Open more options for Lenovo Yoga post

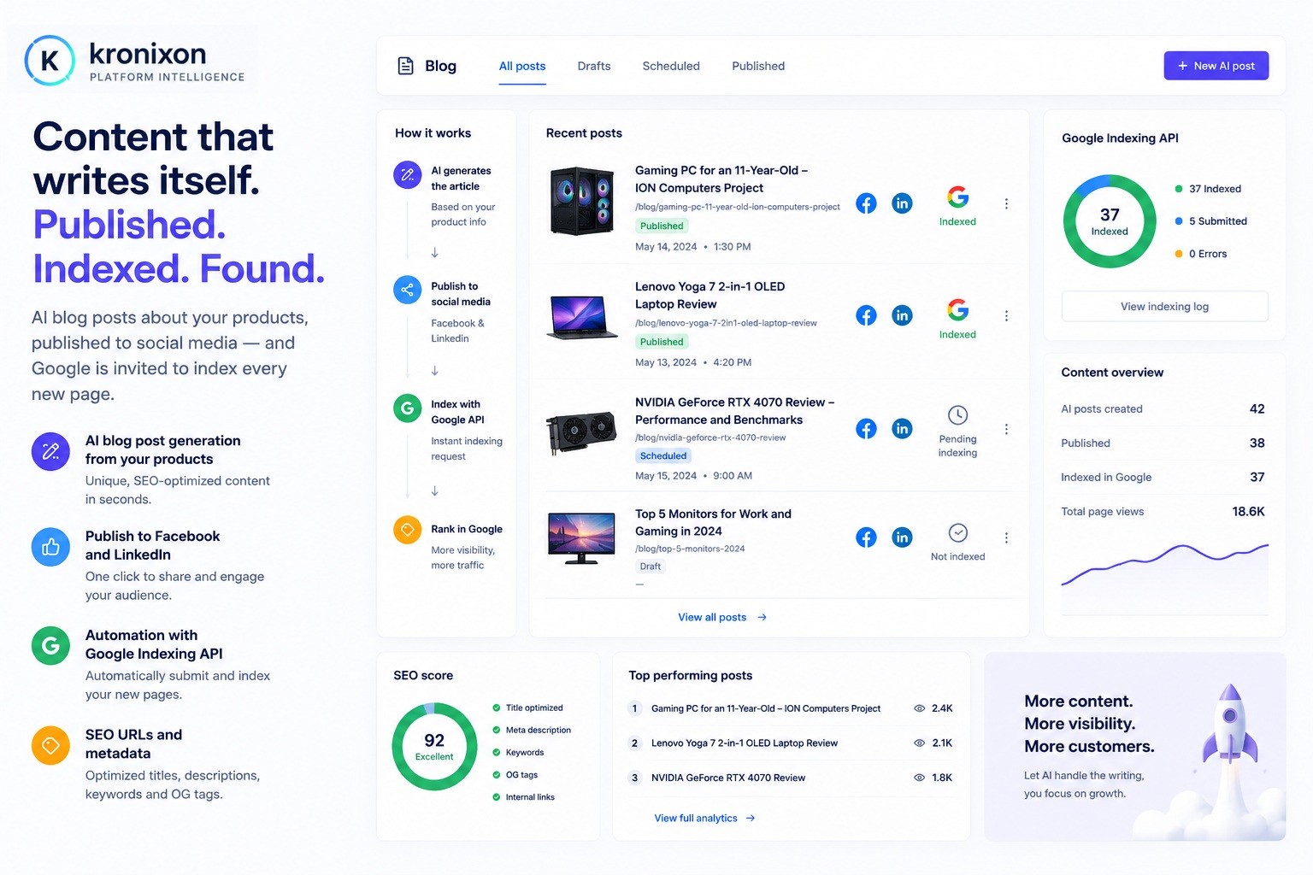coord(1006,315)
